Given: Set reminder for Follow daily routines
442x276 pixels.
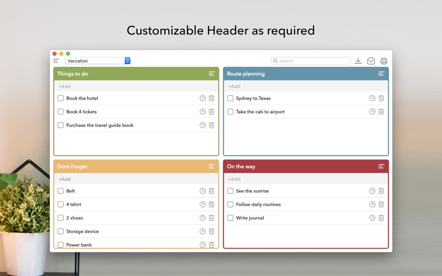Looking at the screenshot, I should tap(372, 204).
